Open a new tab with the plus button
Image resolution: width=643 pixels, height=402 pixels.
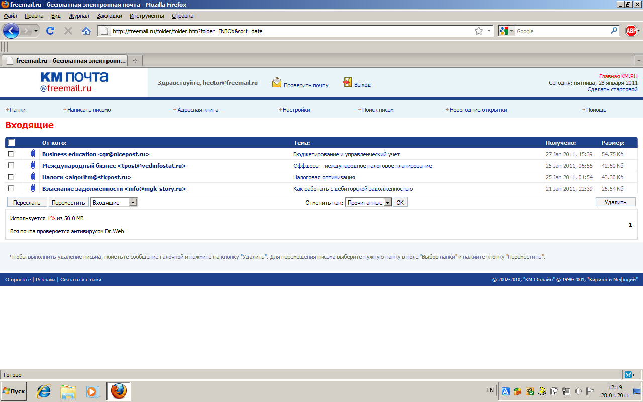(135, 60)
